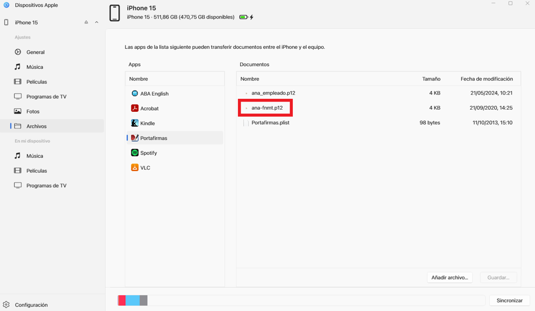This screenshot has width=535, height=311.
Task: Sort documents by Nombre column header
Action: coord(250,79)
